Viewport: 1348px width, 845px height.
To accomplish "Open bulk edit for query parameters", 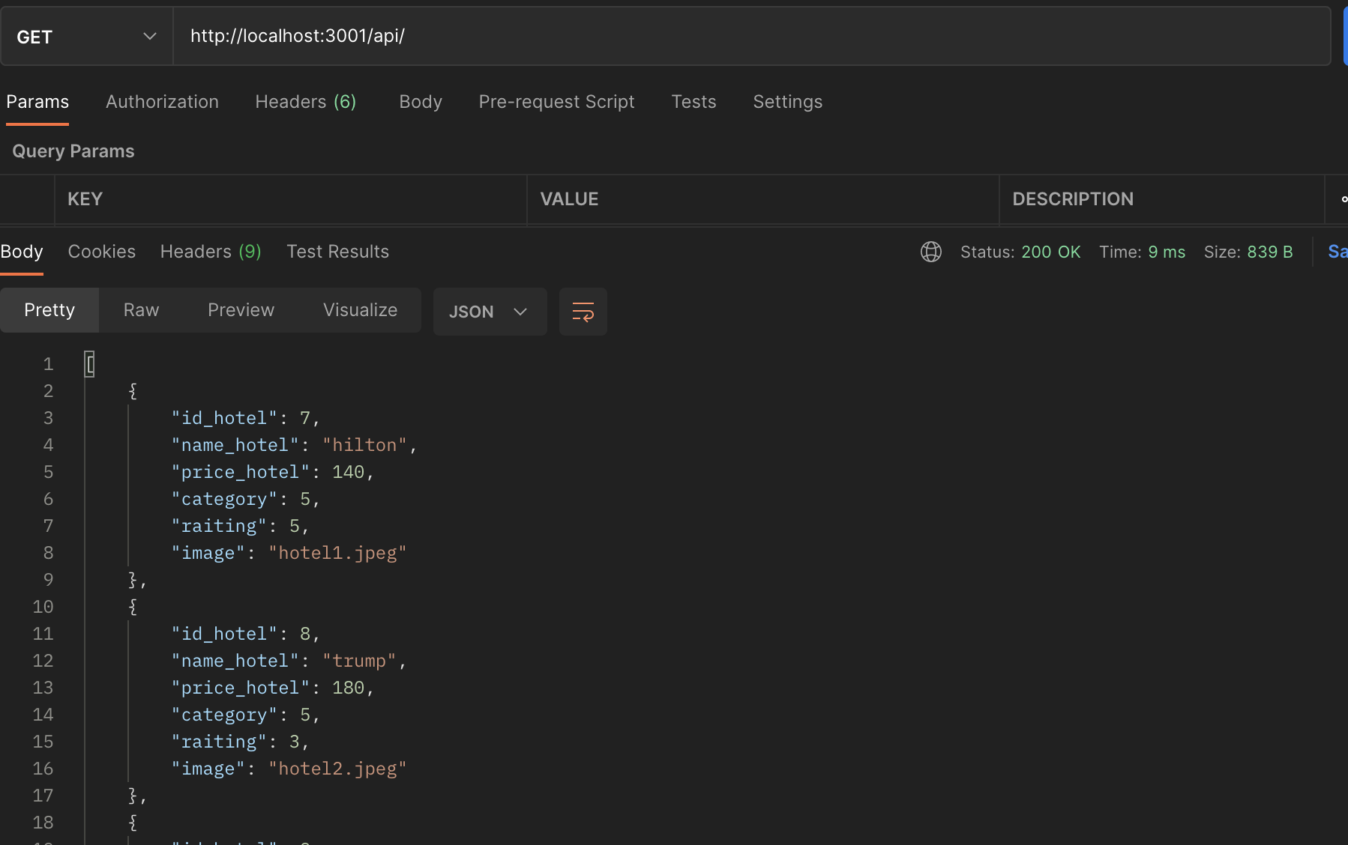I will coord(1343,199).
